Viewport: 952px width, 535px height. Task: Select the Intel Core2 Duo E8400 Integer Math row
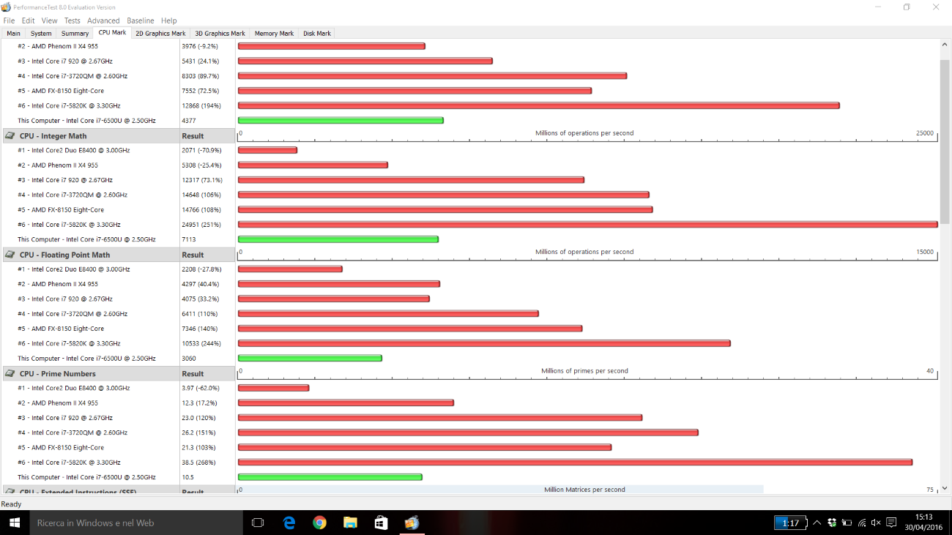point(73,150)
